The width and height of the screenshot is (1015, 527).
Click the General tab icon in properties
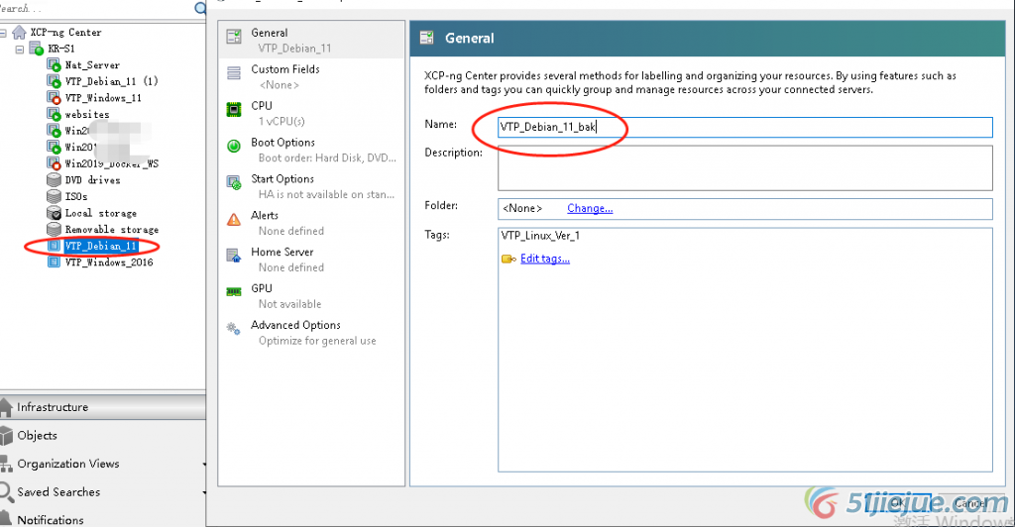pos(234,38)
